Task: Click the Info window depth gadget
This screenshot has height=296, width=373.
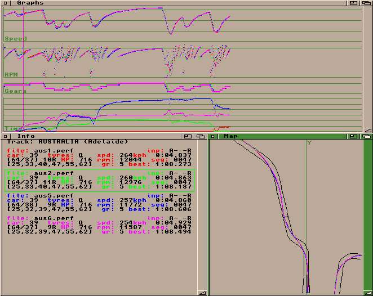Action: click(x=201, y=136)
